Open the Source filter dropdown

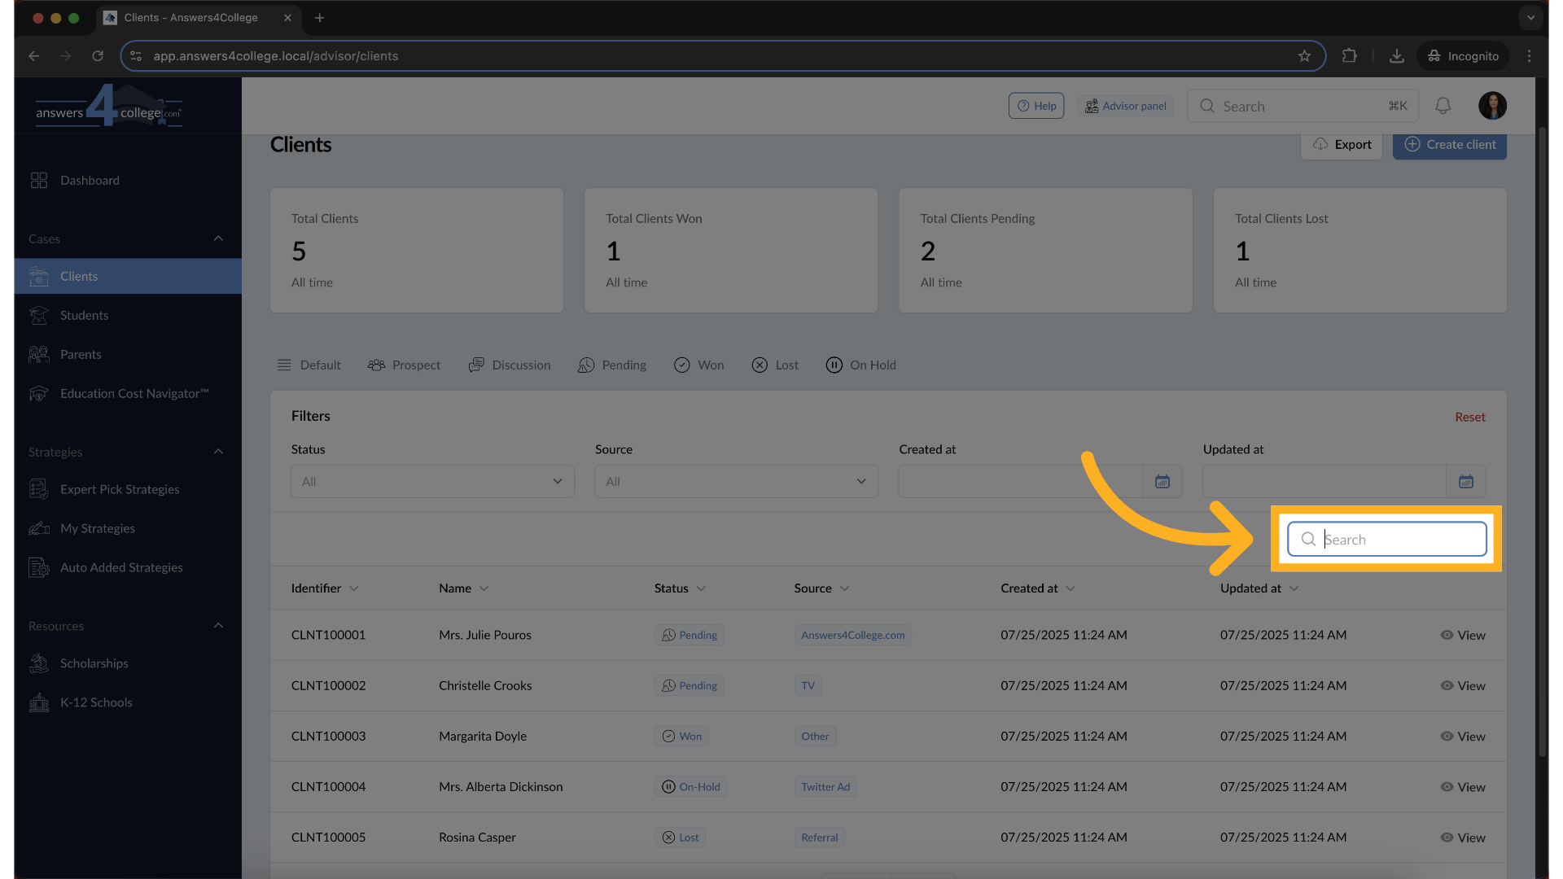[736, 482]
